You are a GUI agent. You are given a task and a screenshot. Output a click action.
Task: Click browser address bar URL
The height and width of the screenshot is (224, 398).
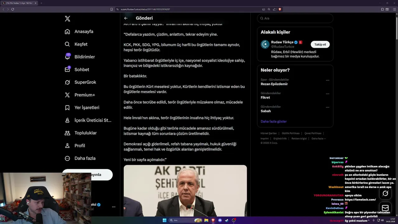(145, 9)
